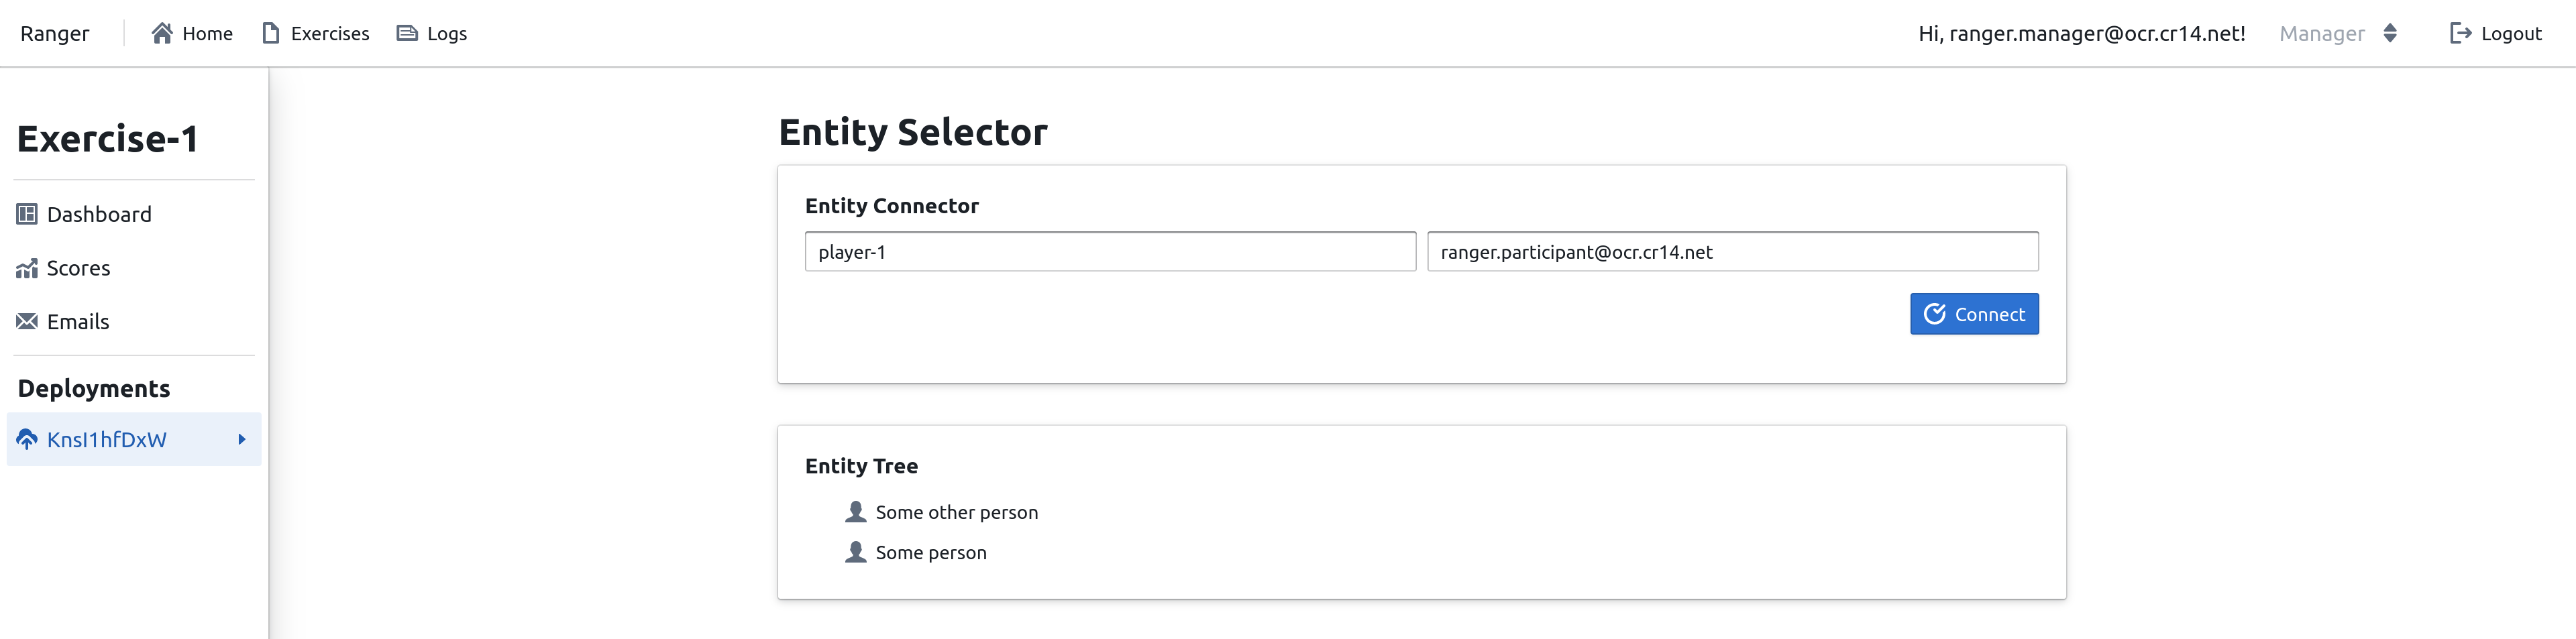This screenshot has height=639, width=2576.
Task: Select Some person in the Entity Tree
Action: pos(930,551)
